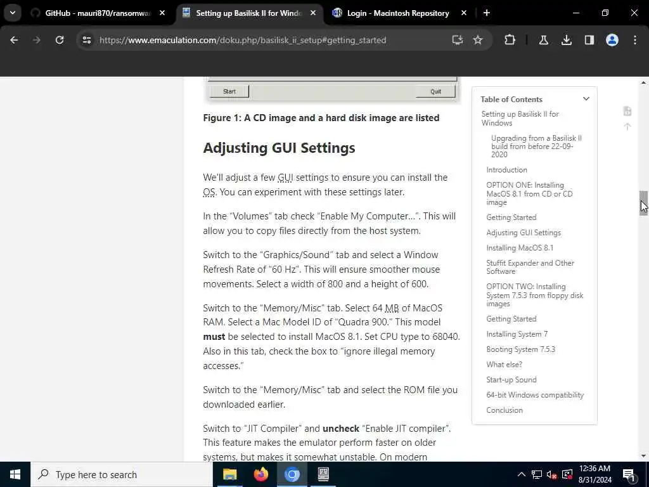Switch to the Login - Macintosh Repository tab
The width and height of the screenshot is (649, 487).
point(398,13)
